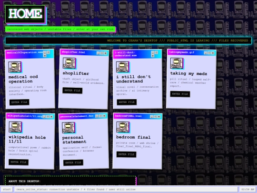Click 'theft object / girlhood file' description
This screenshot has height=193, width=257.
[x=83, y=81]
